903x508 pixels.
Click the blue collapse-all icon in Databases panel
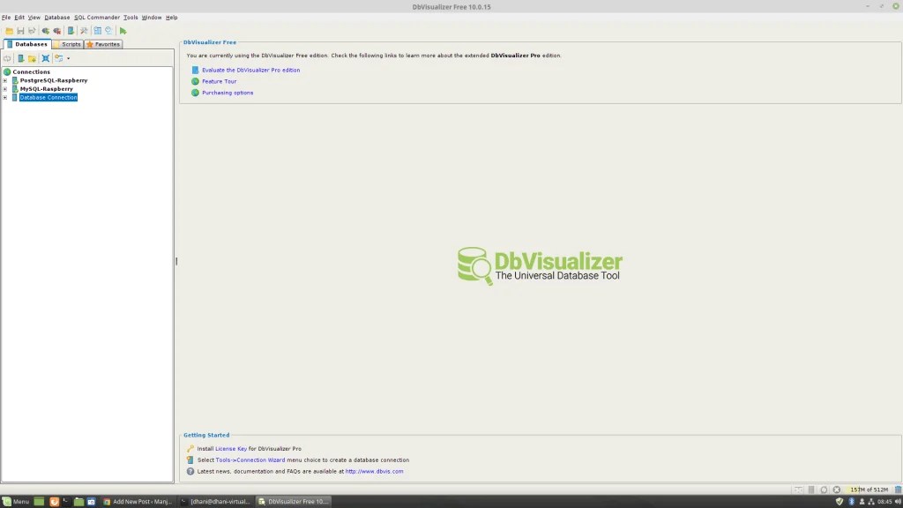click(x=46, y=58)
